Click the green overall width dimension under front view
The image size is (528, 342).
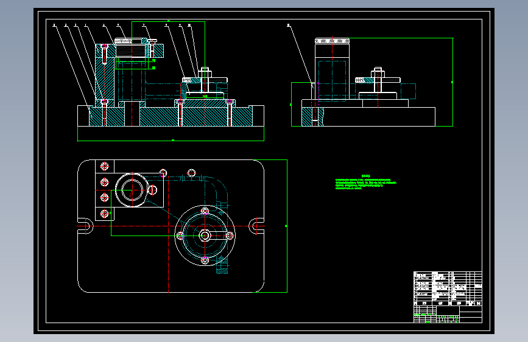tap(171, 141)
